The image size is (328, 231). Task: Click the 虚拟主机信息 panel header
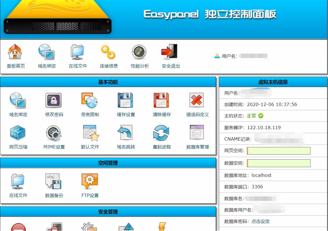click(273, 82)
